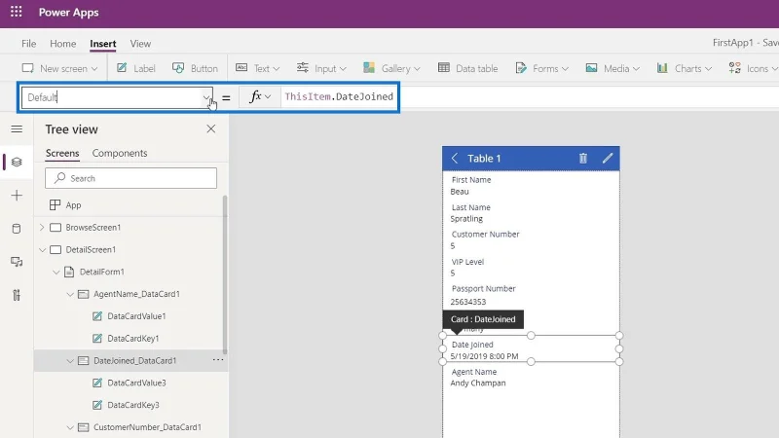Select CustomerNumber_DataCard1 in tree
The width and height of the screenshot is (779, 438).
tap(148, 427)
